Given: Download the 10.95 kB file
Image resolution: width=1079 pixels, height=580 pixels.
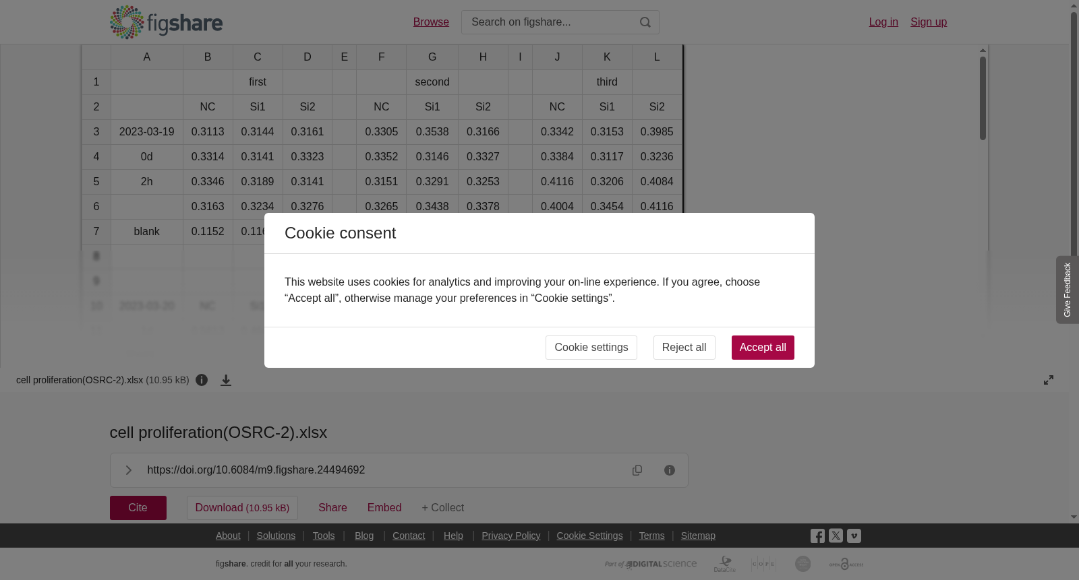Looking at the screenshot, I should 242,508.
